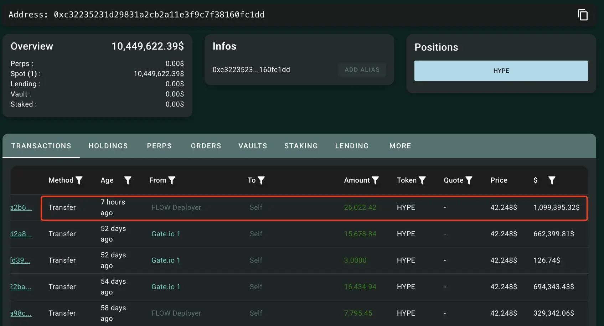
Task: Open Gate.io 1 sender in the 3.0000 HYPE row
Action: point(166,260)
